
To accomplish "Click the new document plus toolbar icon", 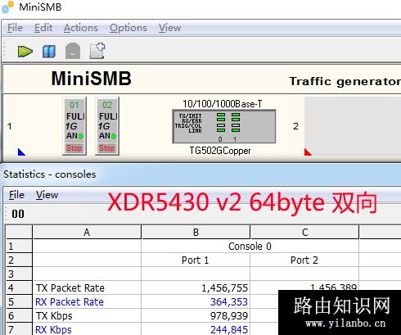I will click(97, 51).
